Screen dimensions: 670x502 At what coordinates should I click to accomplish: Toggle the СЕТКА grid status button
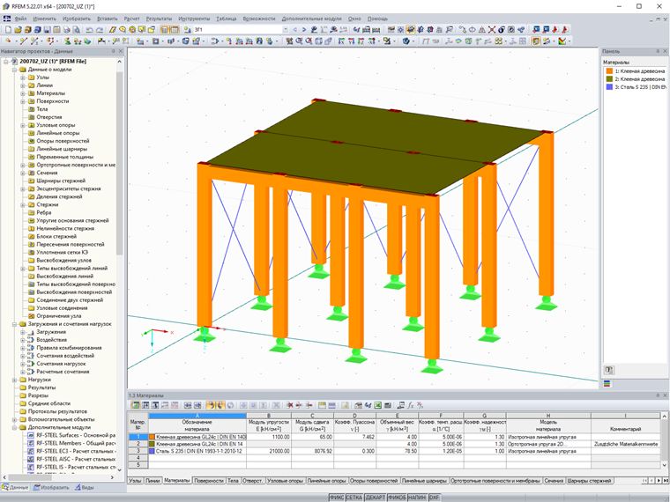(354, 498)
